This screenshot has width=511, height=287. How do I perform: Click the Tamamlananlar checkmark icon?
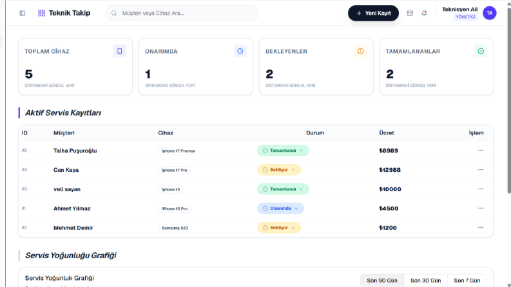481,51
